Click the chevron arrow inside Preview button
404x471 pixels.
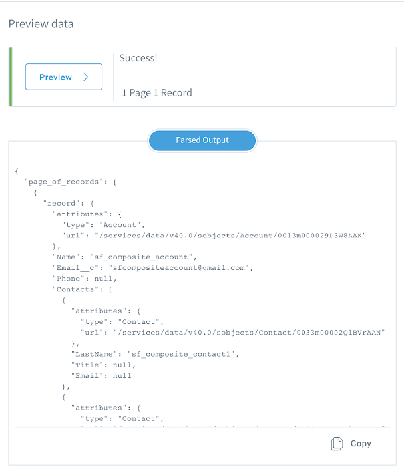tap(86, 77)
